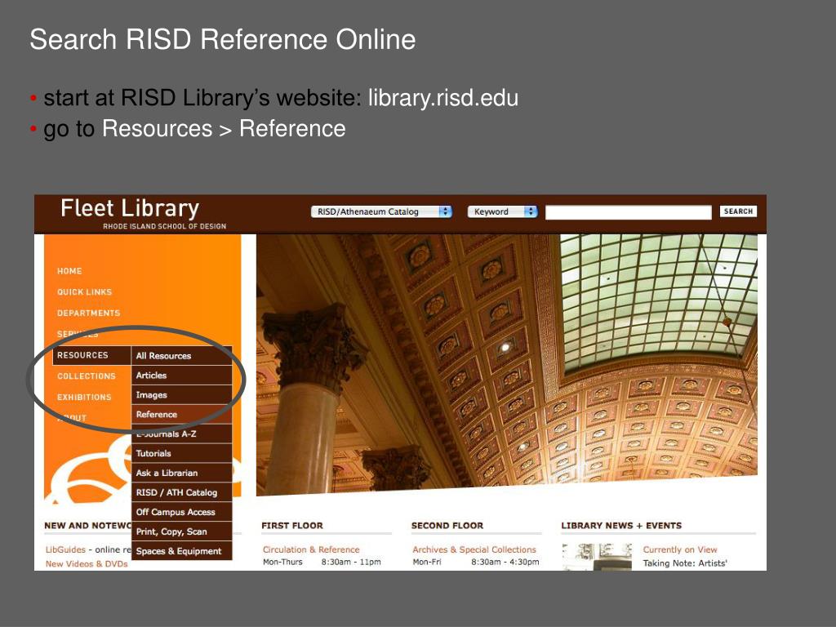Click the SECOND FLOOR heading
This screenshot has height=627, width=836.
click(447, 526)
